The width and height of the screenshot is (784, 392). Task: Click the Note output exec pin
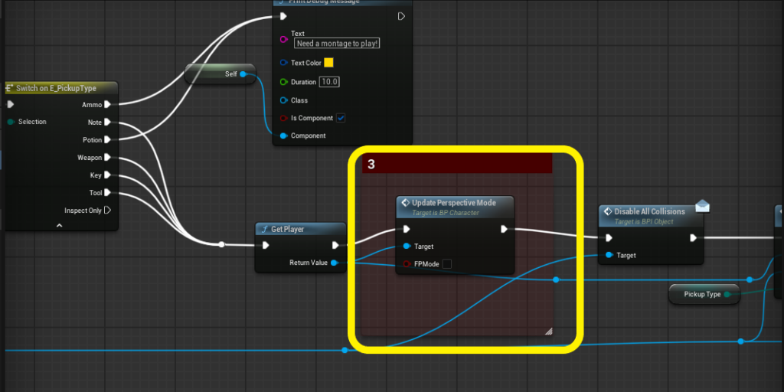pyautogui.click(x=108, y=122)
